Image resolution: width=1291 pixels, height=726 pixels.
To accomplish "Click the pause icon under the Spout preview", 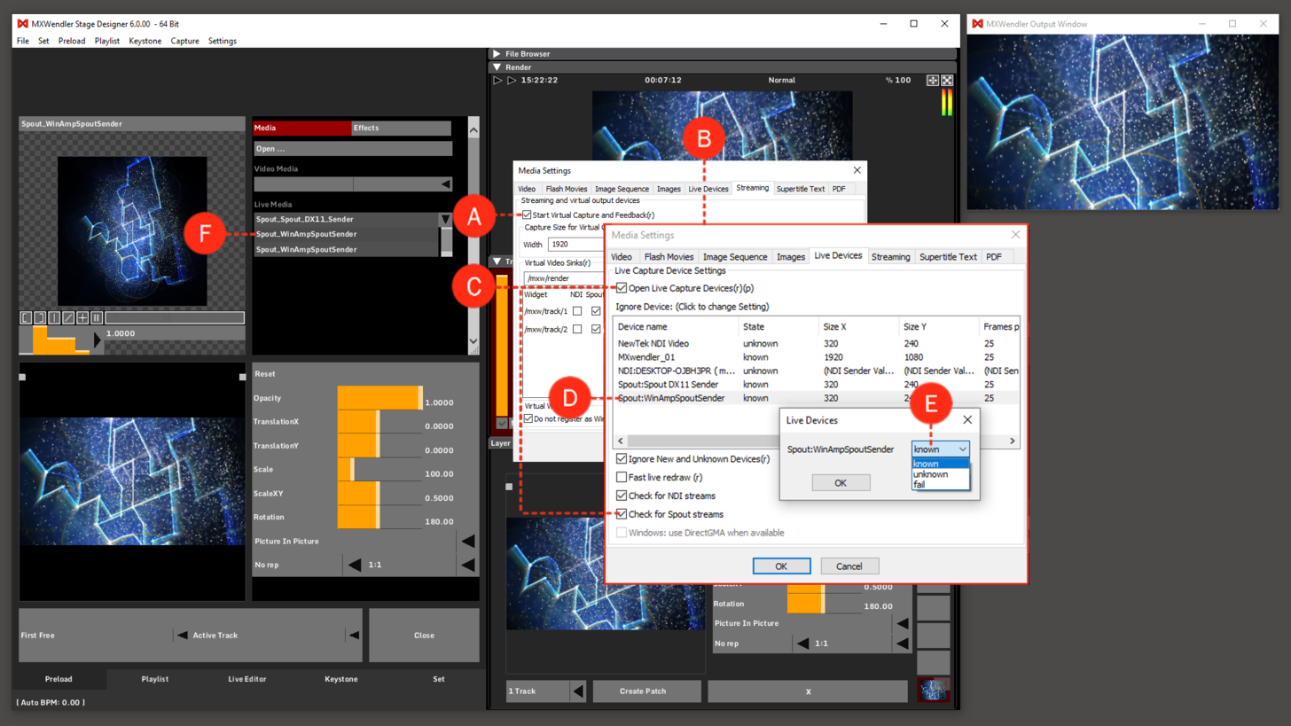I will click(x=97, y=317).
